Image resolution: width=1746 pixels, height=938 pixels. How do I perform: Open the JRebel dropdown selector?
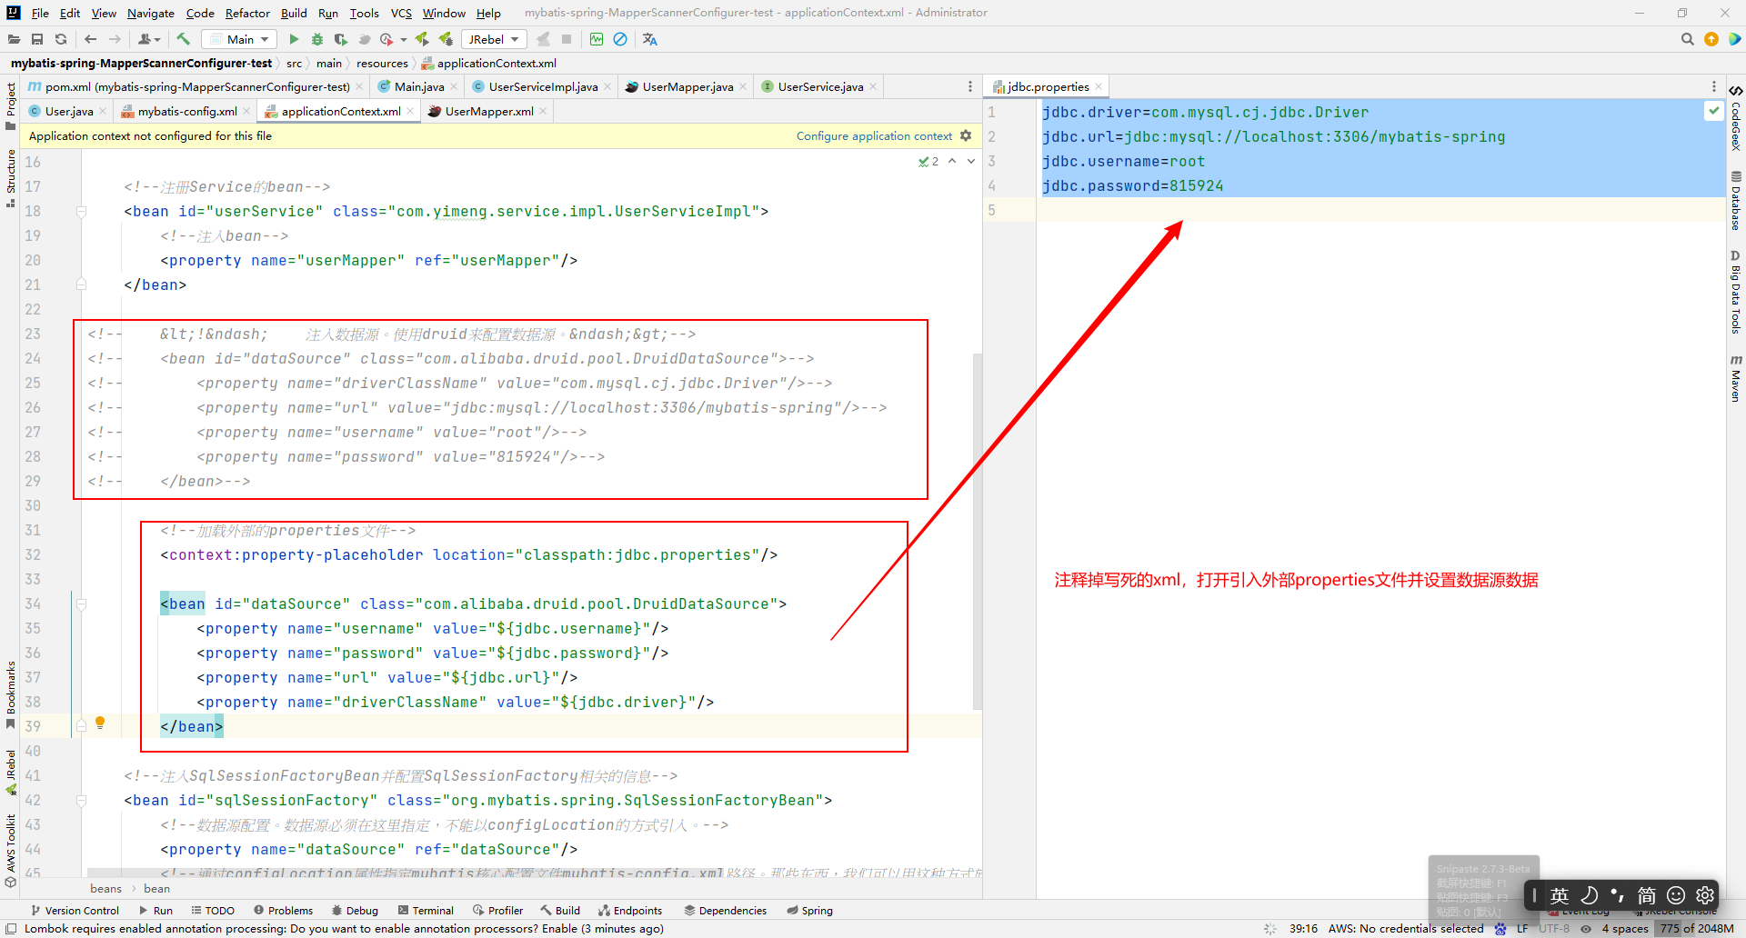(494, 39)
